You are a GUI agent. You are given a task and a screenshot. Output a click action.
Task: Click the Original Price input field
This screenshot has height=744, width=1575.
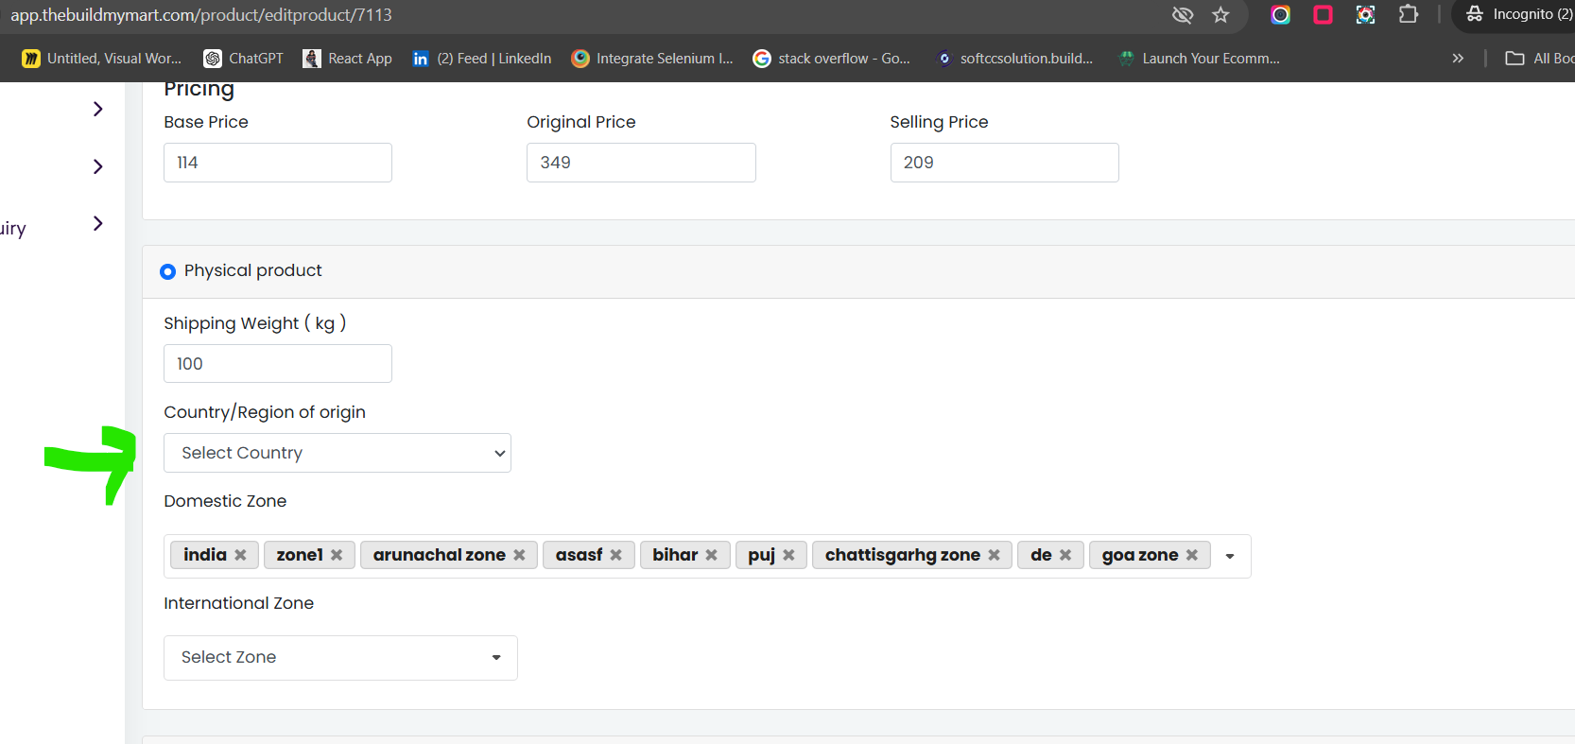point(641,163)
